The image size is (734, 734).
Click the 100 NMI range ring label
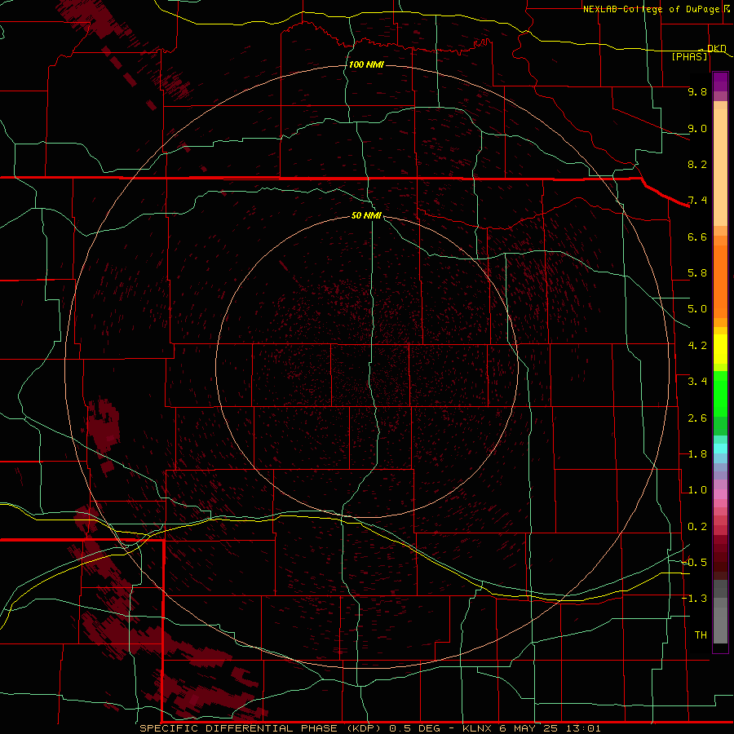[366, 64]
